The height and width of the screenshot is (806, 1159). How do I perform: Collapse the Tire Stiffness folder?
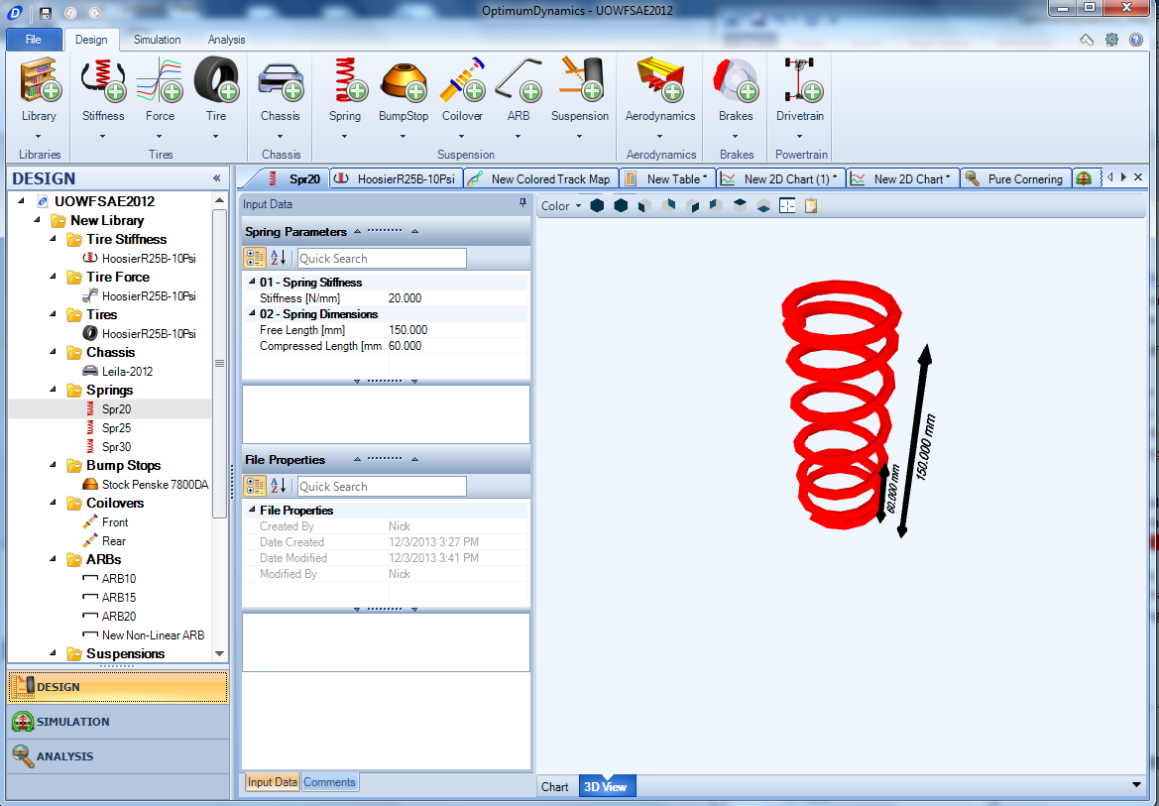(x=54, y=238)
